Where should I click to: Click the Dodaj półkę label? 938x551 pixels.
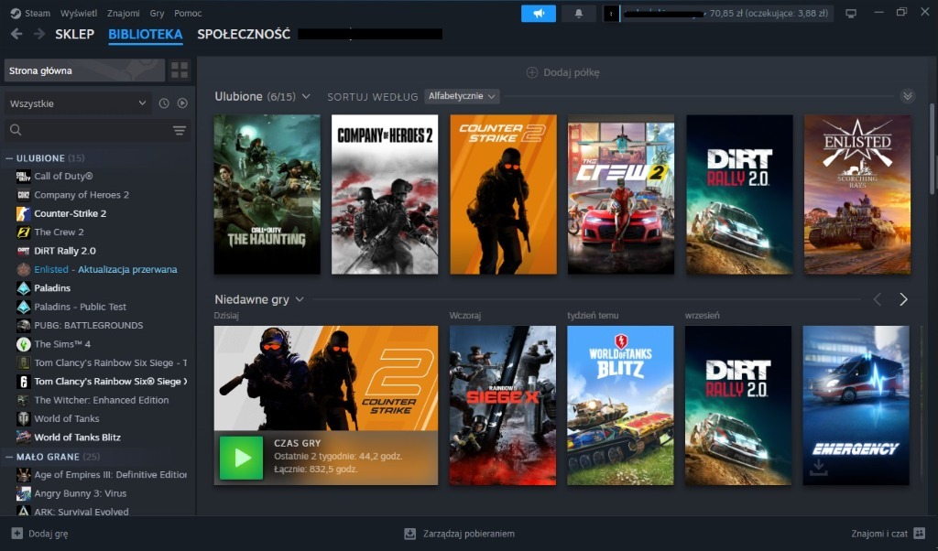coord(572,72)
